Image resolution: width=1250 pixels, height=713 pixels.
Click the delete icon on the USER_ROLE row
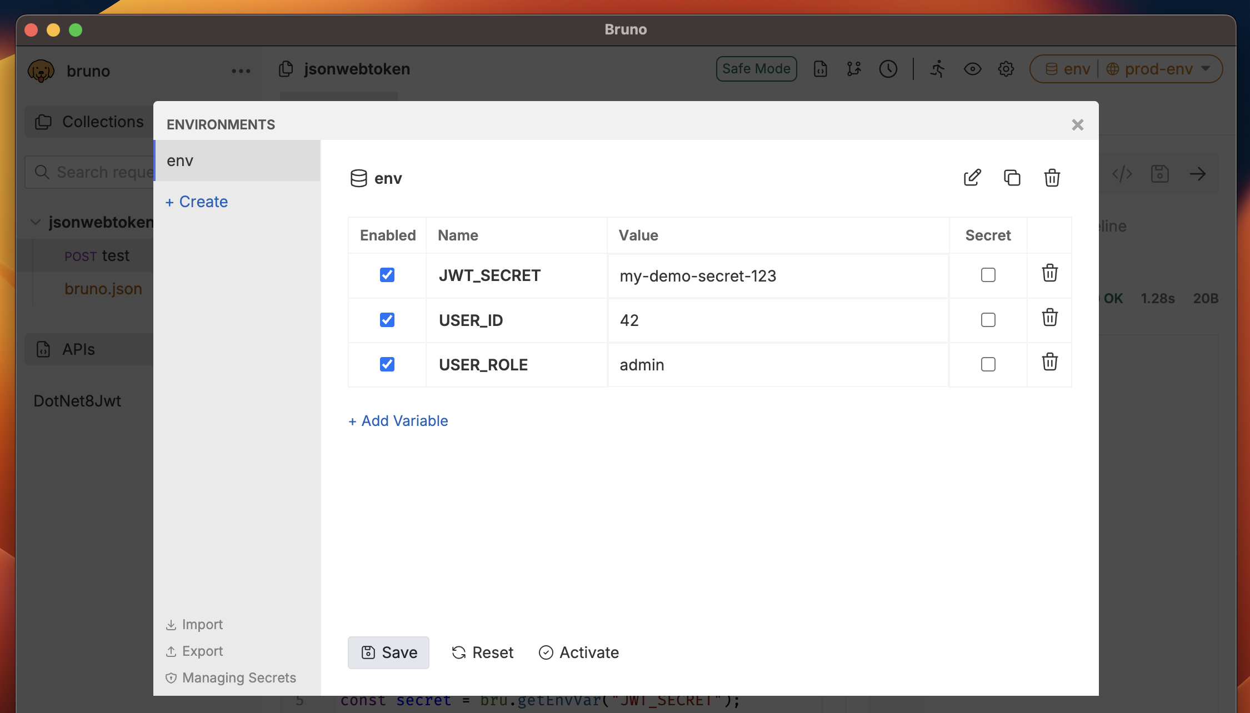point(1049,362)
